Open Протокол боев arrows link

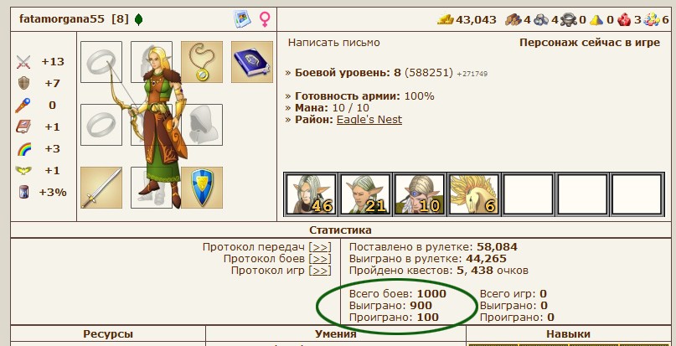click(x=320, y=259)
